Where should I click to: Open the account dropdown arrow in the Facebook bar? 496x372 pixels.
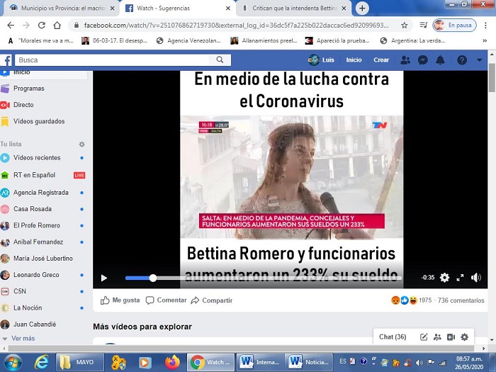pos(480,60)
